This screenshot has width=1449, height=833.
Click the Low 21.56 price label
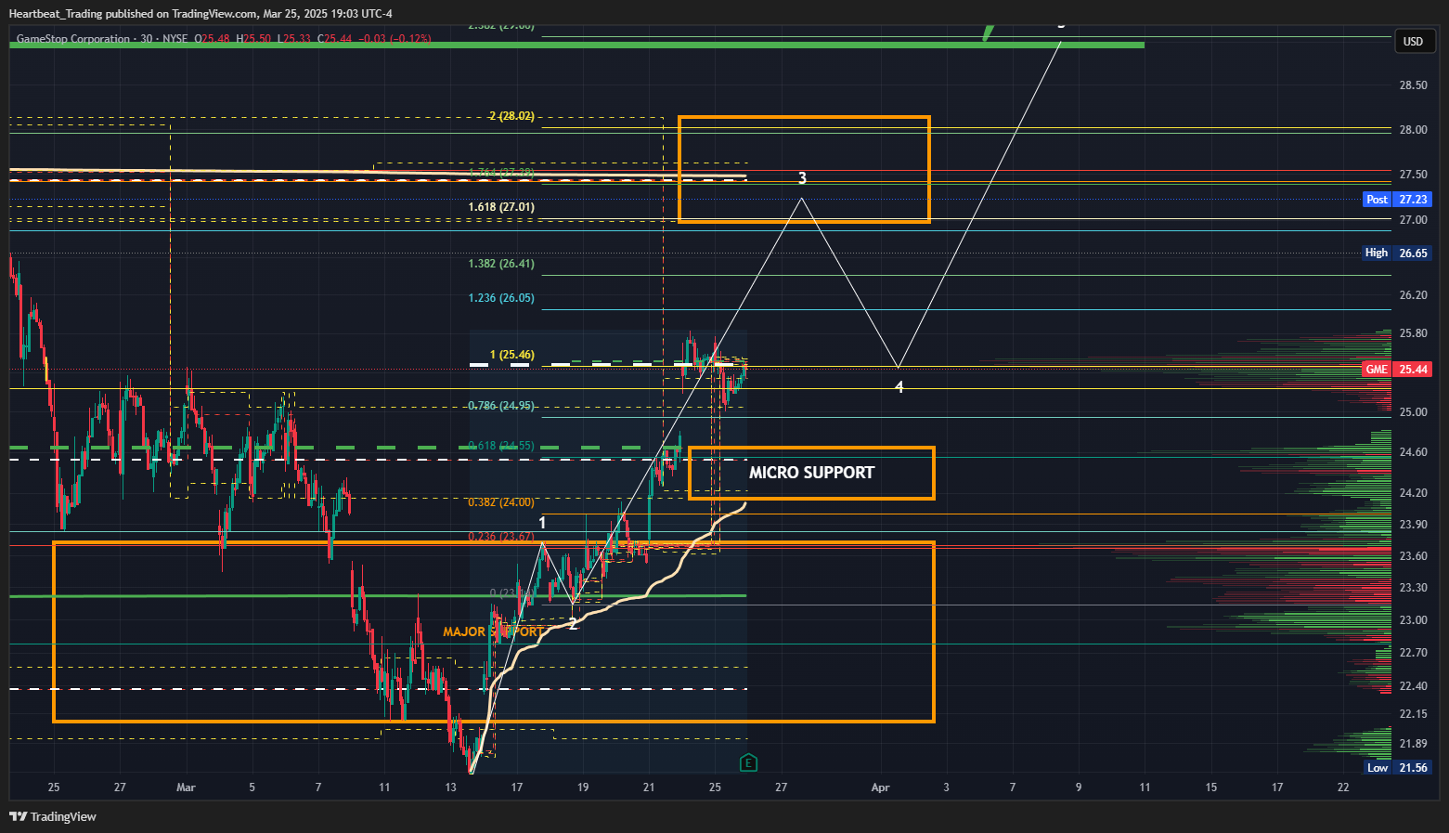point(1397,768)
